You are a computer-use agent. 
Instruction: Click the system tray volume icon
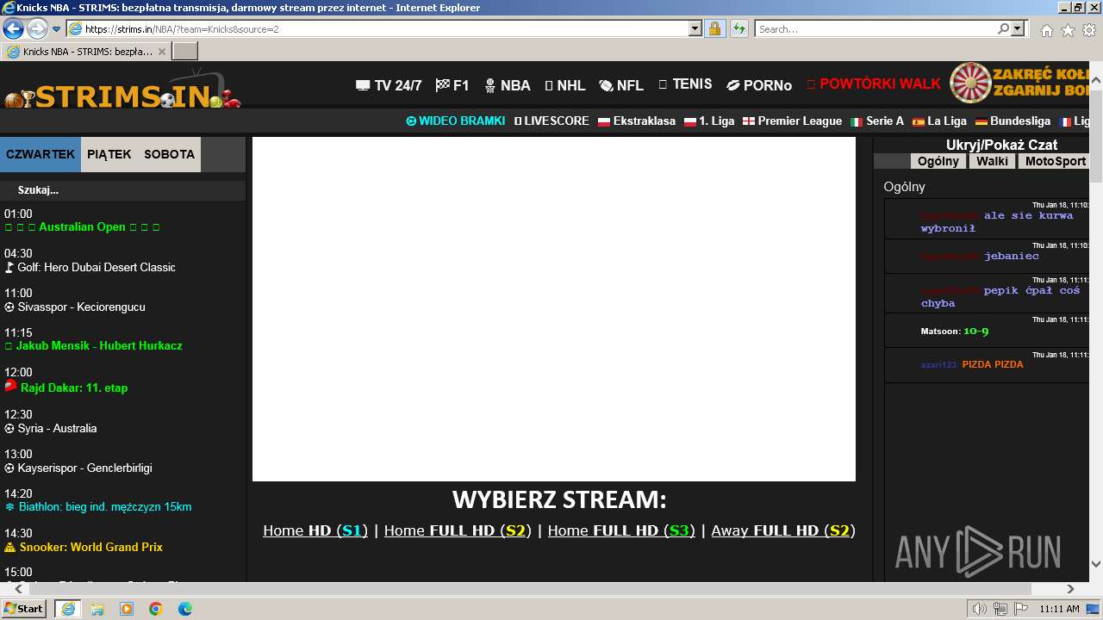[x=979, y=609]
